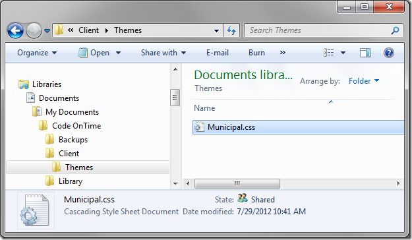Viewport: 412px width, 240px height.
Task: Select Documents library in navigation tree
Action: (x=59, y=98)
